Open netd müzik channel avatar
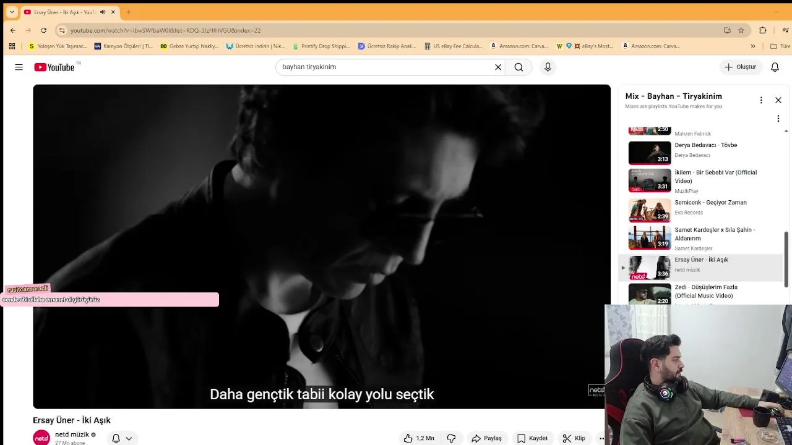The width and height of the screenshot is (792, 445). [x=41, y=438]
